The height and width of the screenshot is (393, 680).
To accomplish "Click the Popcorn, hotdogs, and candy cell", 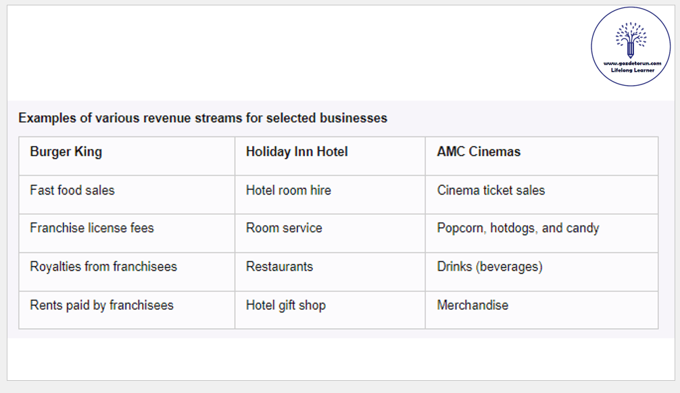I will 518,228.
